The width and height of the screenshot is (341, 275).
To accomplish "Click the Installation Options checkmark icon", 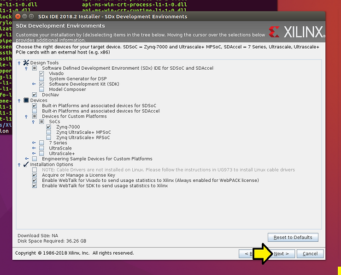I will 26,164.
